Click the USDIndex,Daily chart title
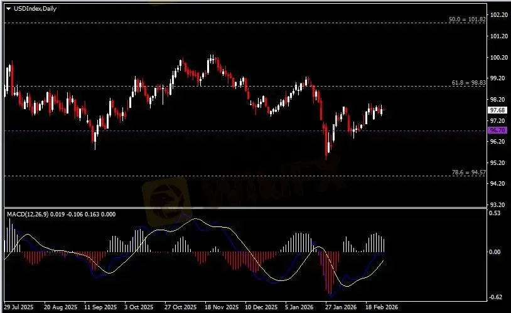The width and height of the screenshot is (511, 313). [x=35, y=9]
